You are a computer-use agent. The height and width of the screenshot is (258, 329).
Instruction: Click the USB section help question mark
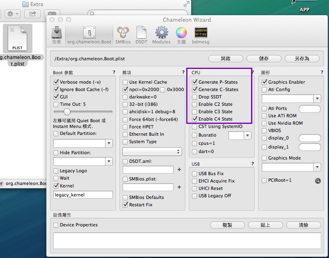[x=253, y=164]
